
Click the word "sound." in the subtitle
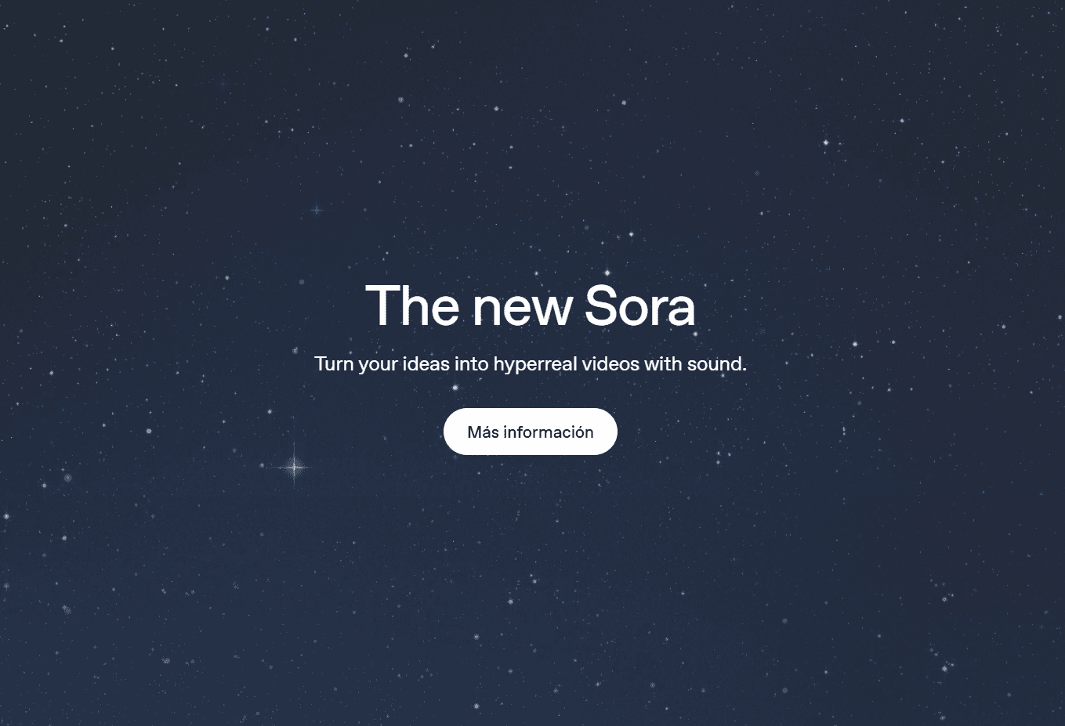coord(717,364)
